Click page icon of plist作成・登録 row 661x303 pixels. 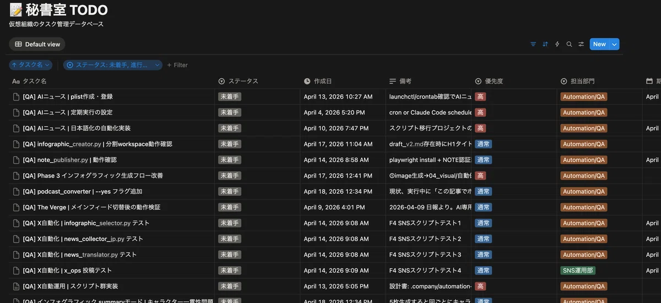click(16, 97)
